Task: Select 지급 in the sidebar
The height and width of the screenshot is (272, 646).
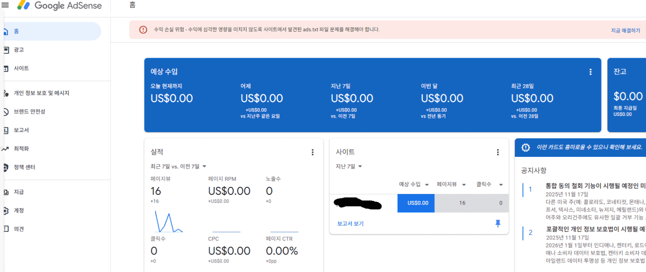Action: (19, 192)
